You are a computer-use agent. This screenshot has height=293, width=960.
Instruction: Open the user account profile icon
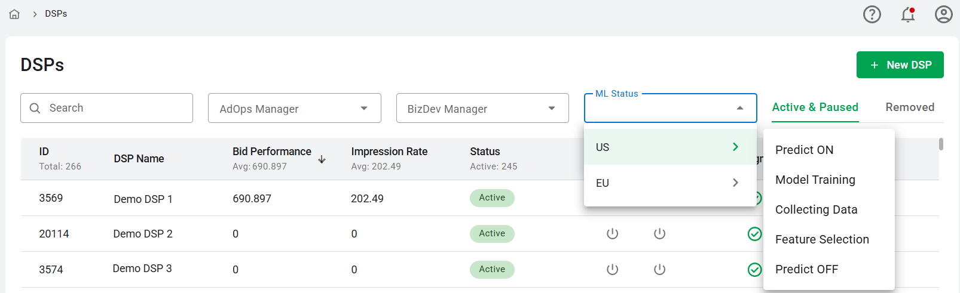click(x=943, y=14)
